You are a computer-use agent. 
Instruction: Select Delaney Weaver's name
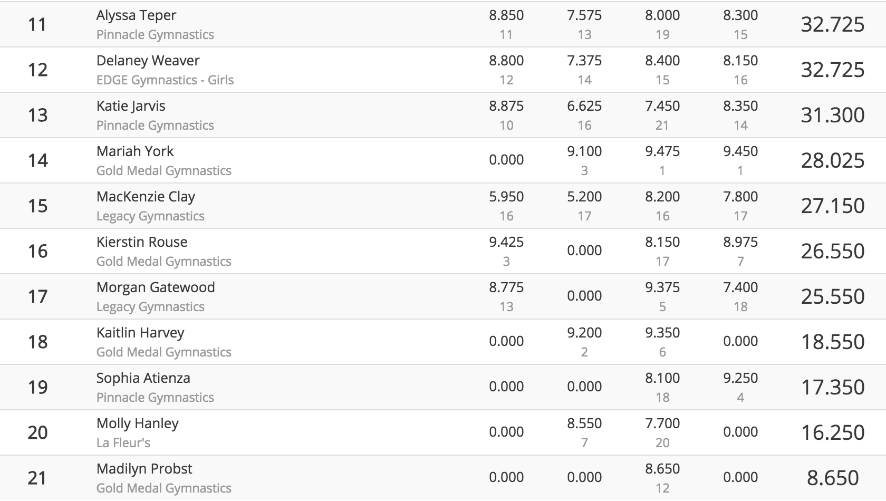tap(148, 61)
